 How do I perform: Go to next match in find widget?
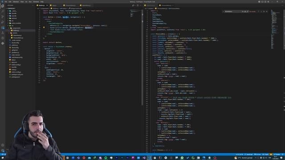[261, 12]
